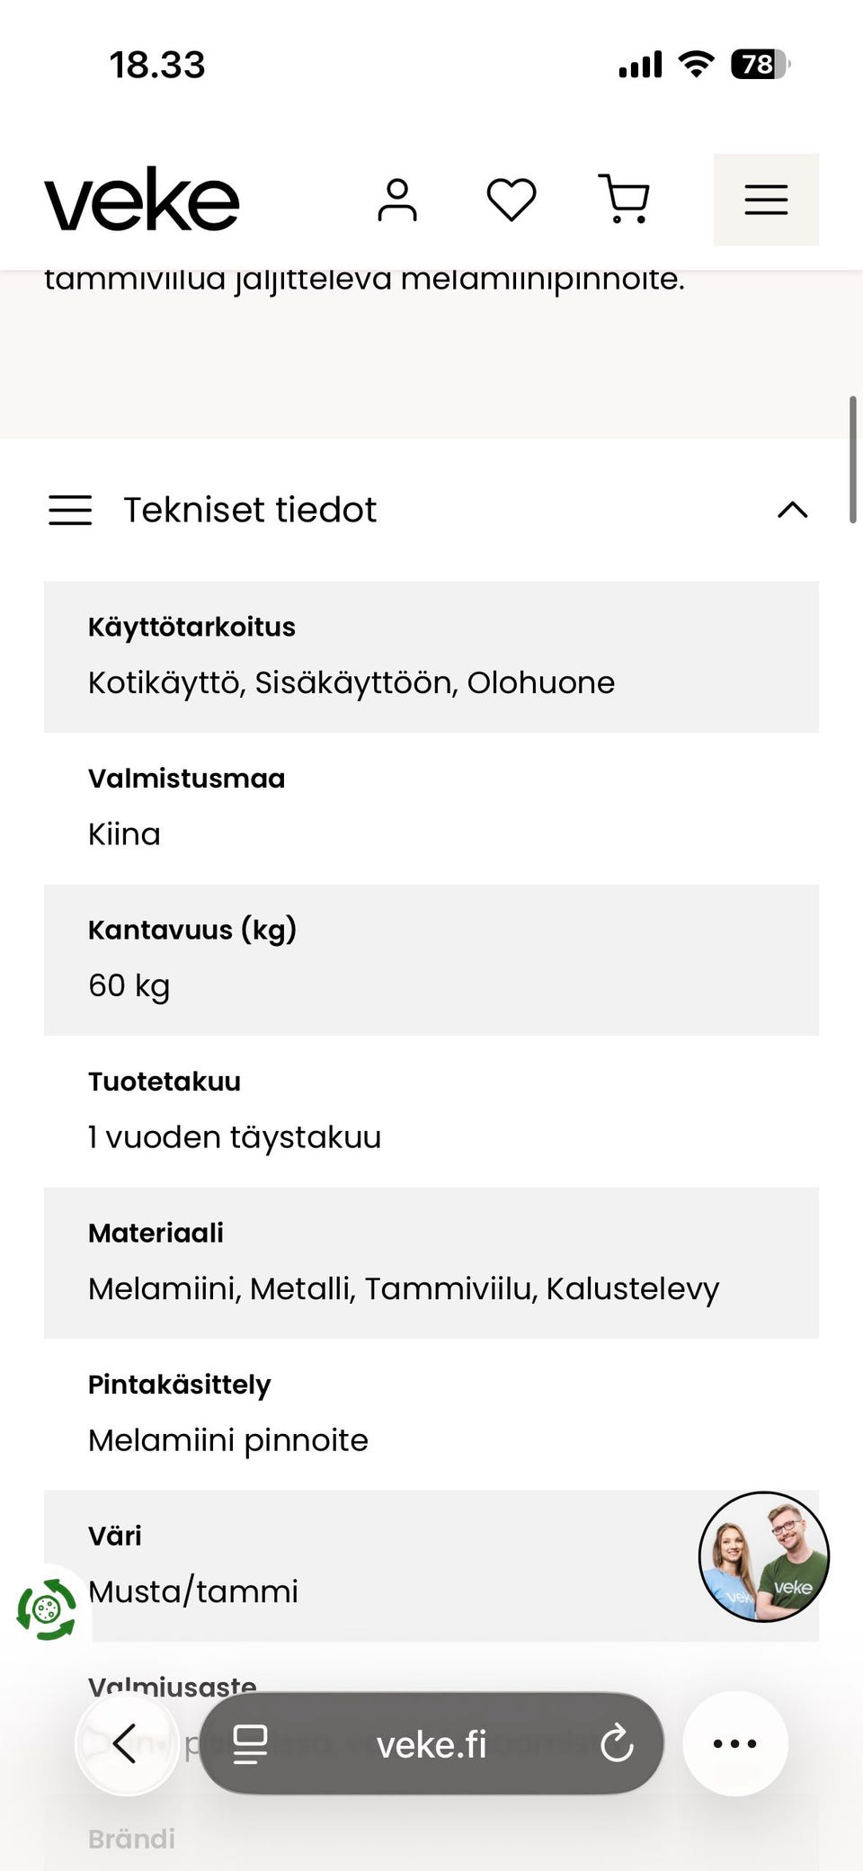Screen dimensions: 863x1871
Task: Open the Brändi section at the bottom
Action: pos(131,1838)
